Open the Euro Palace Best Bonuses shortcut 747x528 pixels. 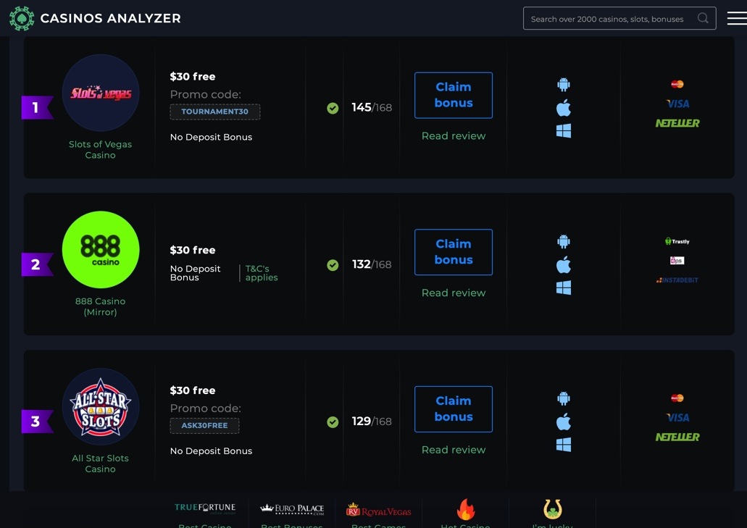tap(292, 514)
